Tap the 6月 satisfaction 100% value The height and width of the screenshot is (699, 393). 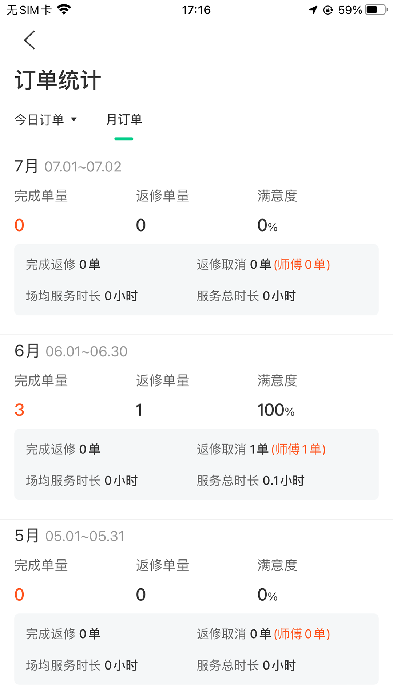pos(275,410)
